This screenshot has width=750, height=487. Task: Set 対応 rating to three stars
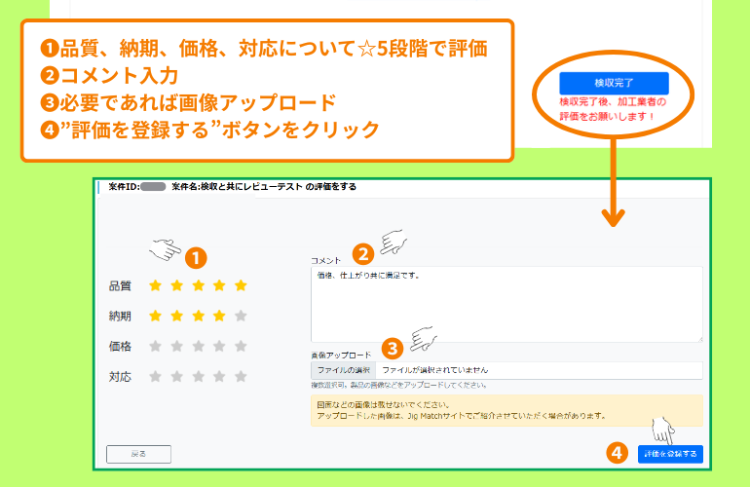click(x=198, y=377)
